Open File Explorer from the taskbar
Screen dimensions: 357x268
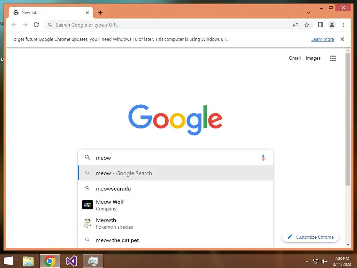[x=28, y=261]
